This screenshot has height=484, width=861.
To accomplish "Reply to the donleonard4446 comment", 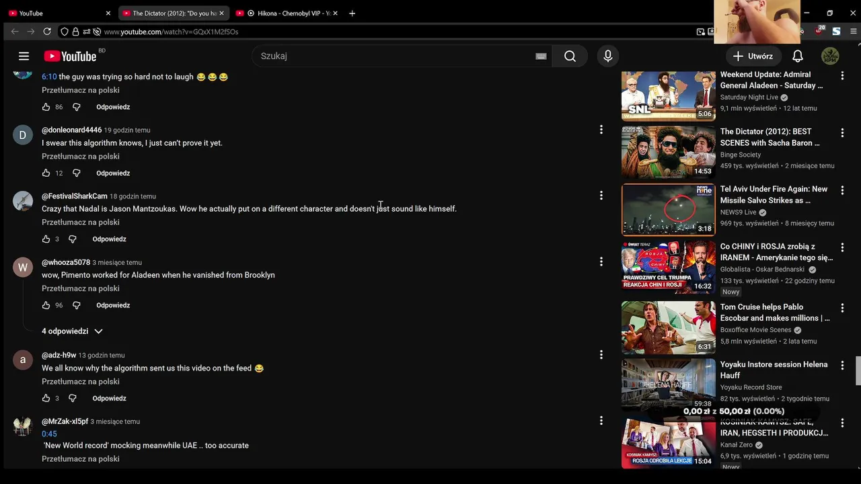I will tap(113, 173).
